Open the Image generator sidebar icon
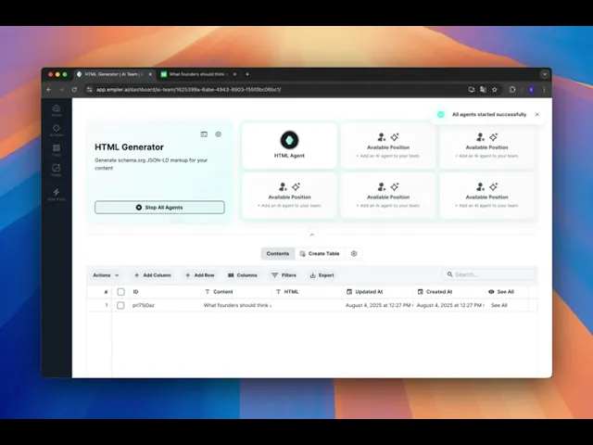This screenshot has height=445, width=593. click(57, 170)
